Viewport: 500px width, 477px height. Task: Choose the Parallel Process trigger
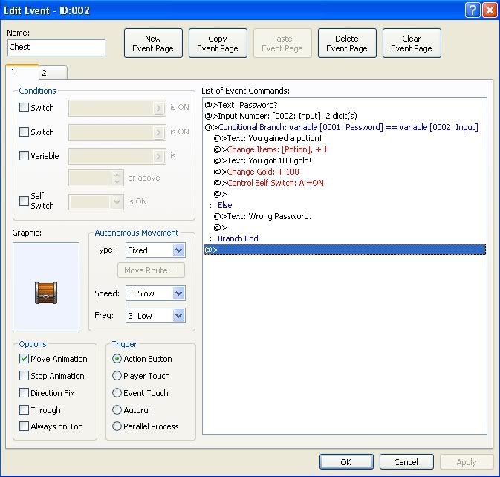coord(117,426)
